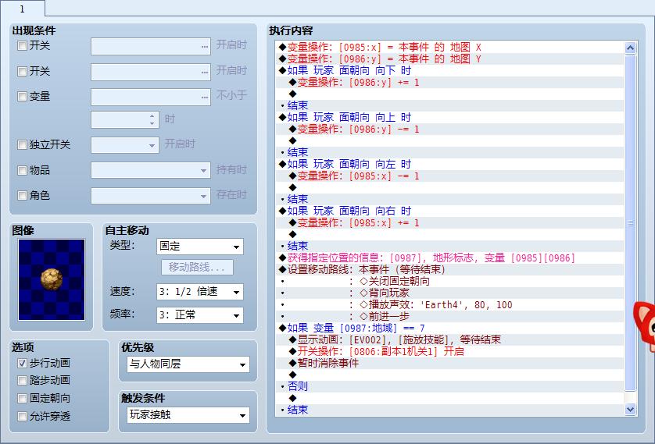
Task: Select line 变量操作 [0986:y] += 1
Action: pyautogui.click(x=451, y=82)
